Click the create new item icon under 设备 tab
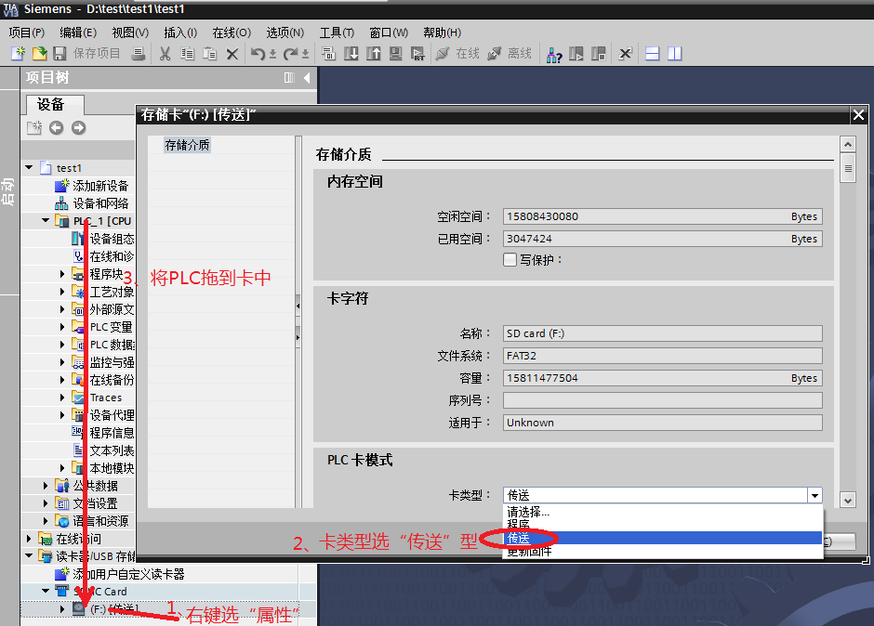Screen dimensions: 874x626 pyautogui.click(x=34, y=128)
